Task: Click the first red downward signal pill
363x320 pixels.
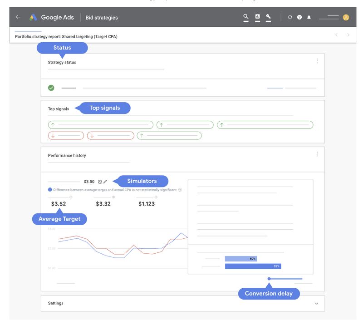Action: click(66, 136)
